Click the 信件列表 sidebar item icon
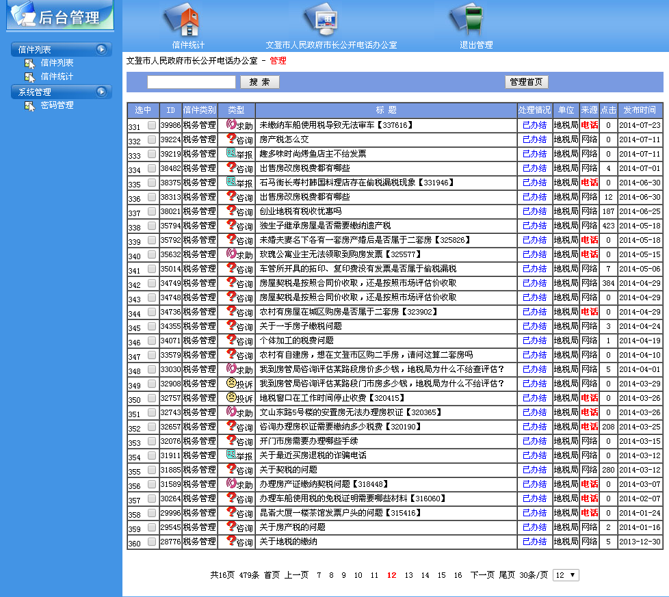Image resolution: width=669 pixels, height=597 pixels. click(x=29, y=63)
